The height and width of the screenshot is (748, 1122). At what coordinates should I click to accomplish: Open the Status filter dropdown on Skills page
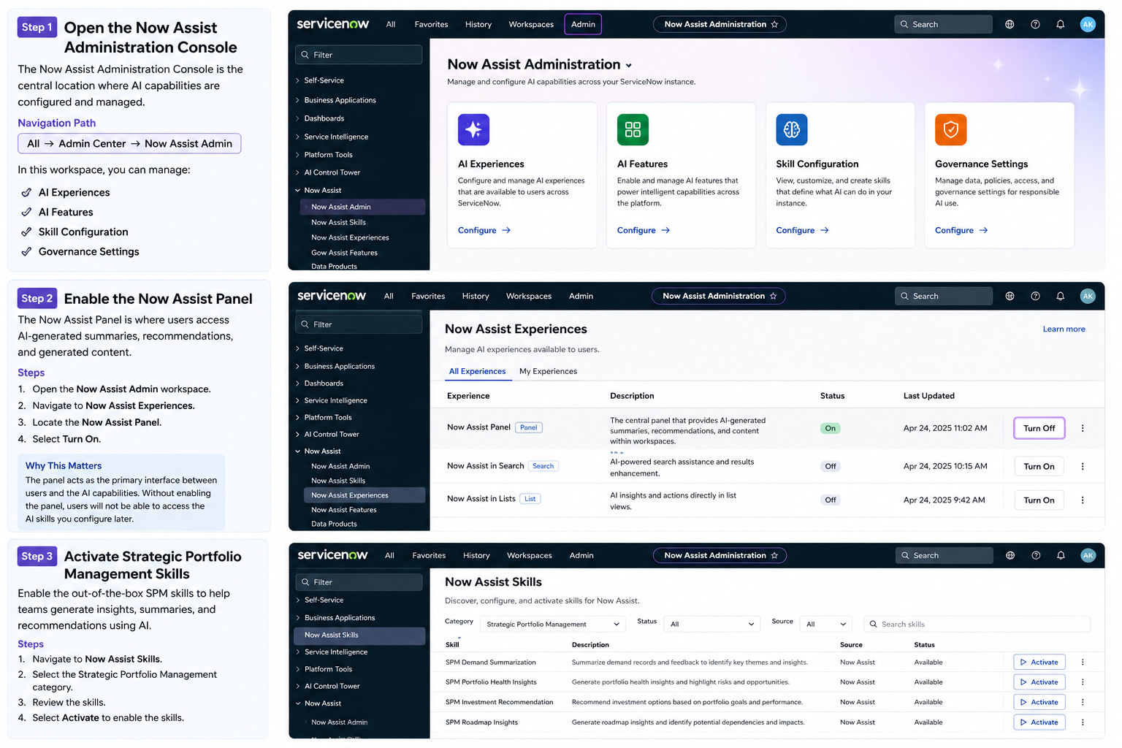click(711, 625)
